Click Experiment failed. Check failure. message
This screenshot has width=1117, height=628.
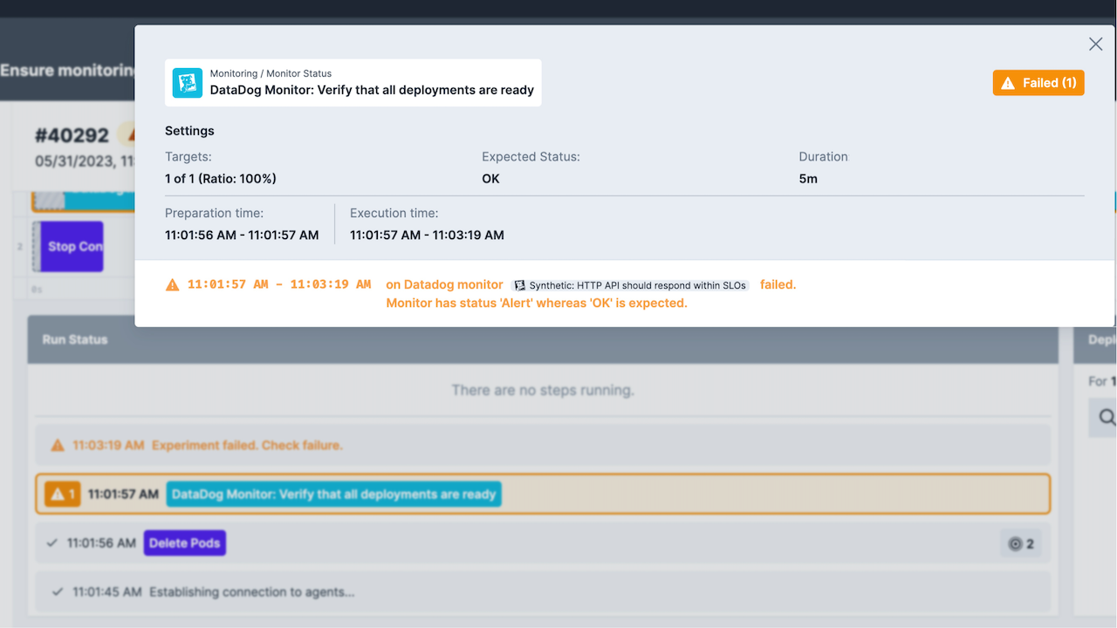pos(247,445)
